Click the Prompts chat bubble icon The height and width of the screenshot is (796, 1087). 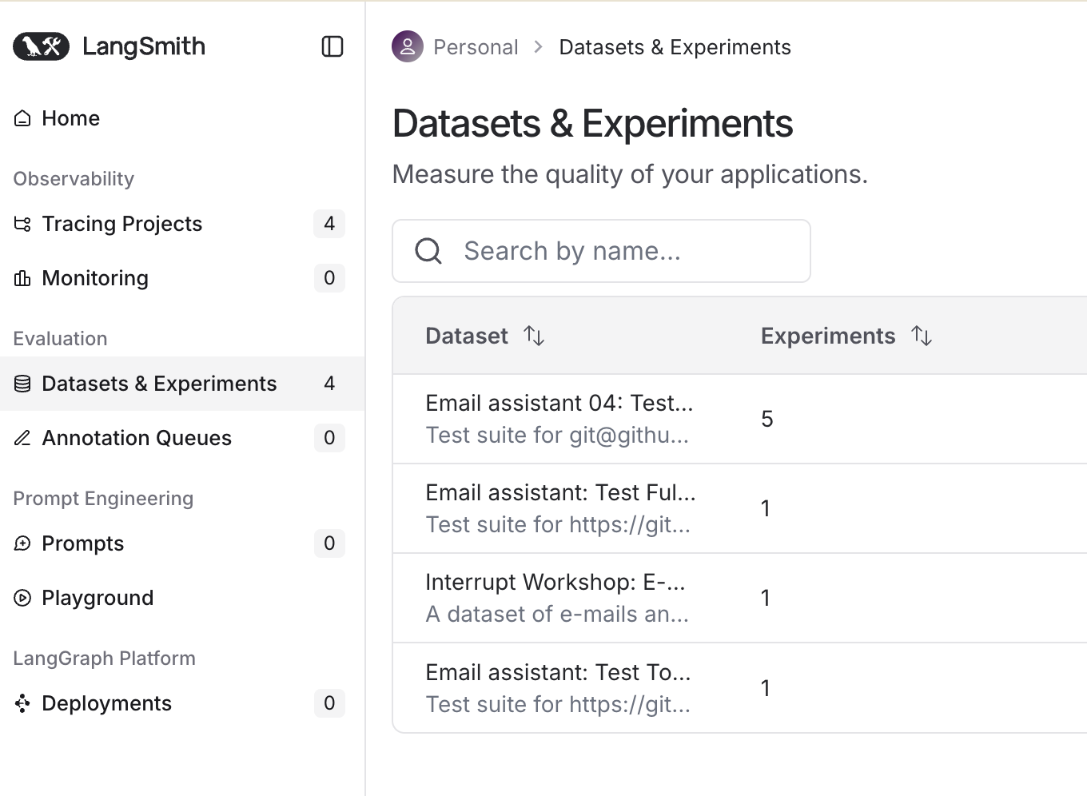click(22, 543)
